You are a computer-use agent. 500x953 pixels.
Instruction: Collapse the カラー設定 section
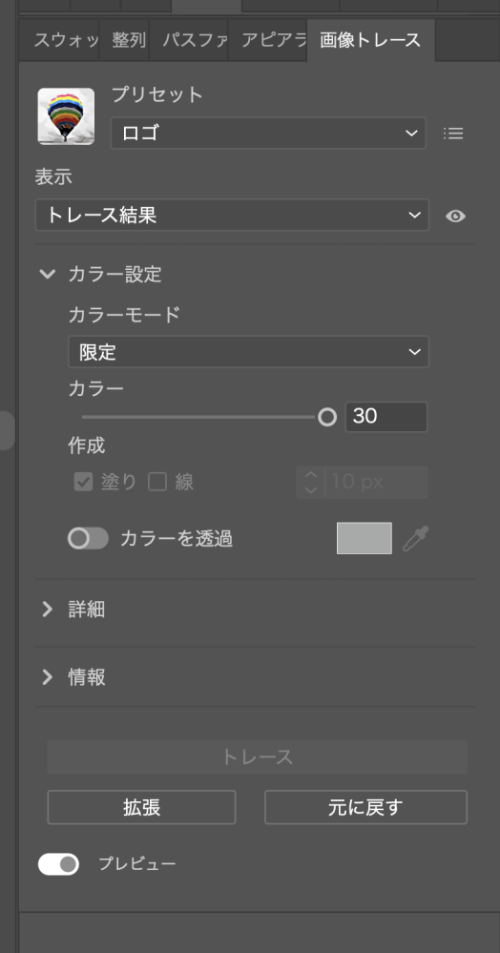47,274
